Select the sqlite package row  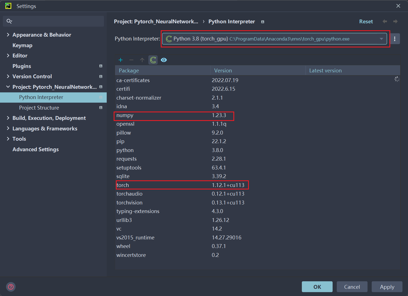257,176
